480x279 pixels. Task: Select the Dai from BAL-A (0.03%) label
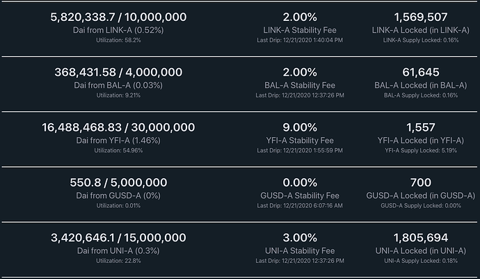click(118, 84)
